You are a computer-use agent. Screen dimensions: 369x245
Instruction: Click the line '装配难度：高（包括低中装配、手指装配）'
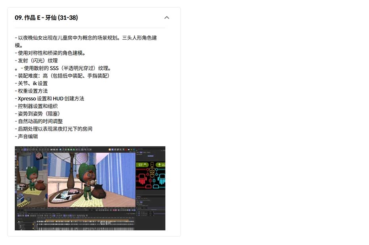pyautogui.click(x=64, y=76)
